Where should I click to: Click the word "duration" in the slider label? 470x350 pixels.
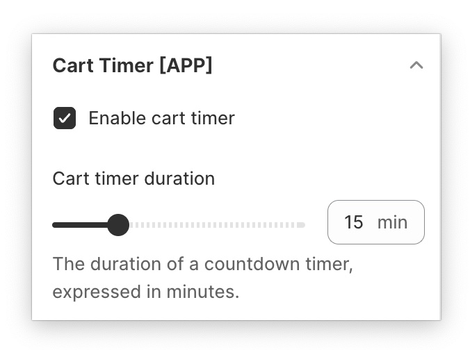click(x=179, y=178)
